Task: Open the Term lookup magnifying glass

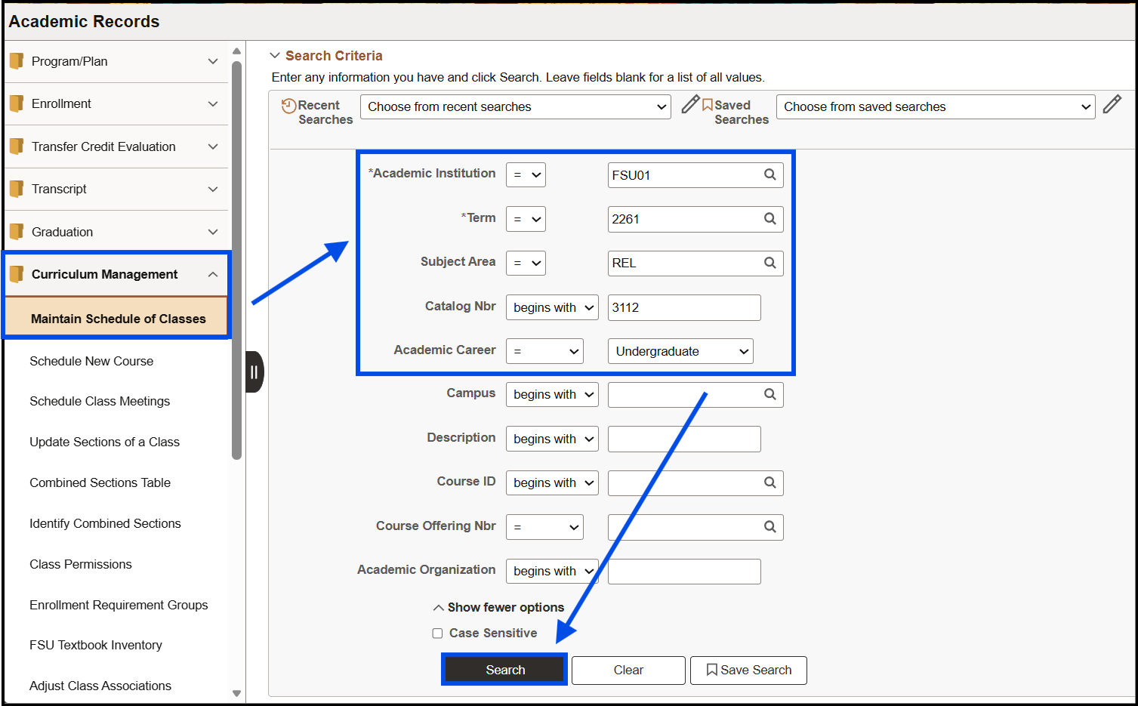Action: tap(769, 219)
